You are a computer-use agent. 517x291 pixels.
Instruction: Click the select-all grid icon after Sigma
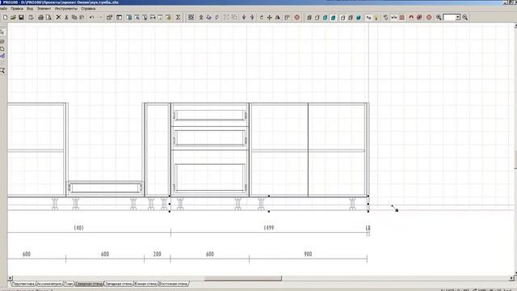(191, 17)
